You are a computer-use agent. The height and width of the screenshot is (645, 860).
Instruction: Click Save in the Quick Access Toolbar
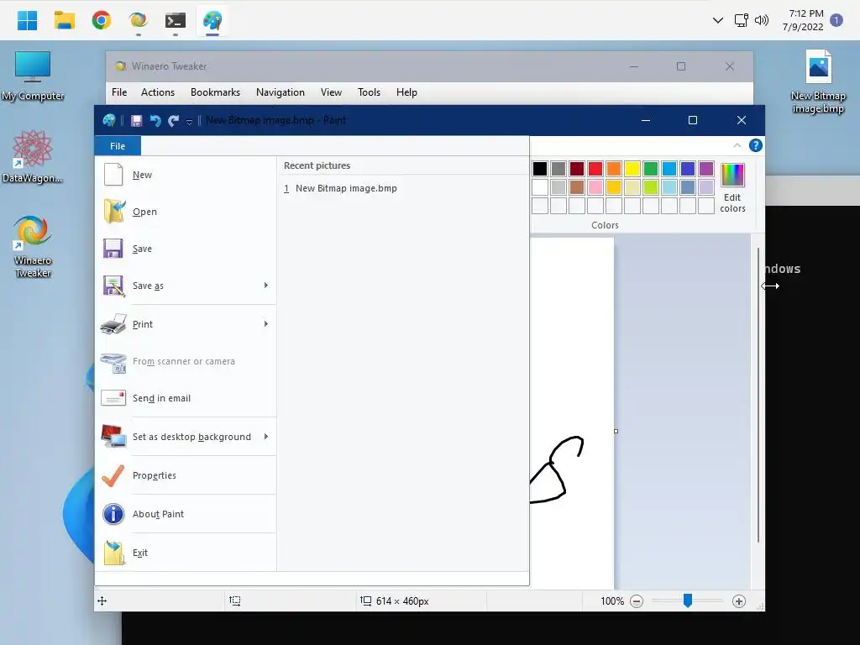[137, 121]
